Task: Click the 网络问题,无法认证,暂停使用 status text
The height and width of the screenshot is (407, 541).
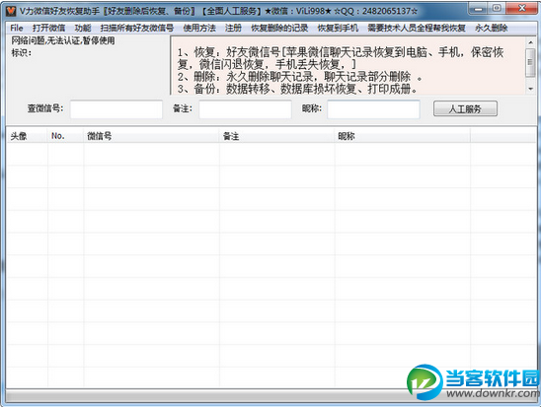Action: [x=63, y=40]
